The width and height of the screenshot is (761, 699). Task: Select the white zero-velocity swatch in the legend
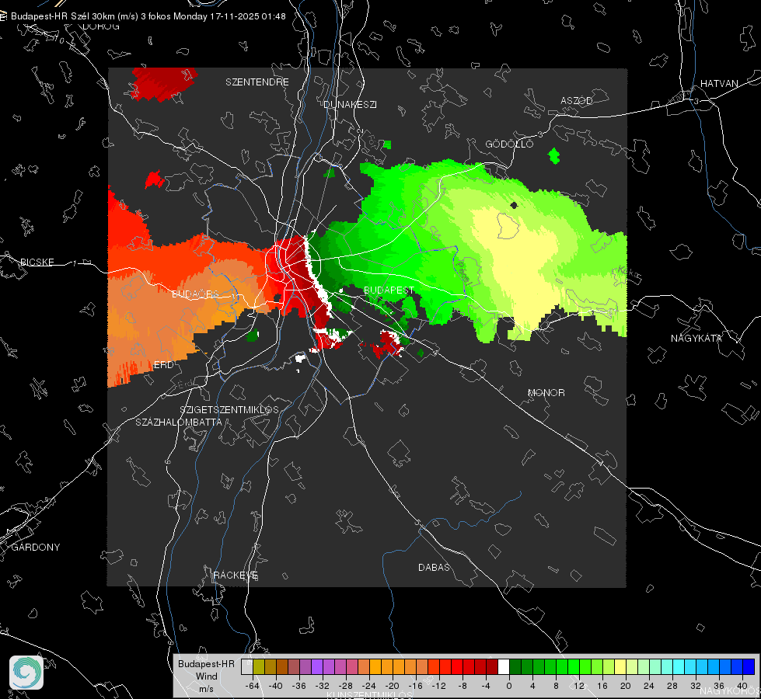click(504, 667)
